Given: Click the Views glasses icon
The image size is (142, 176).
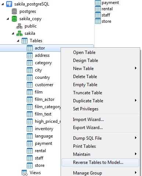Looking at the screenshot, I should [25, 173].
